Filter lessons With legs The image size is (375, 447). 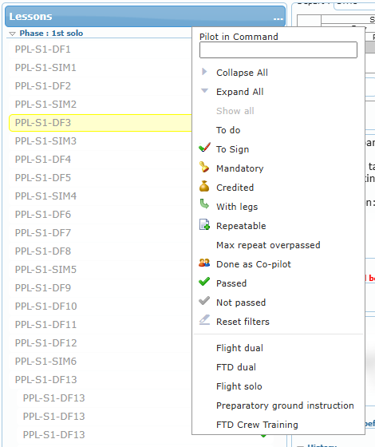[x=237, y=207]
